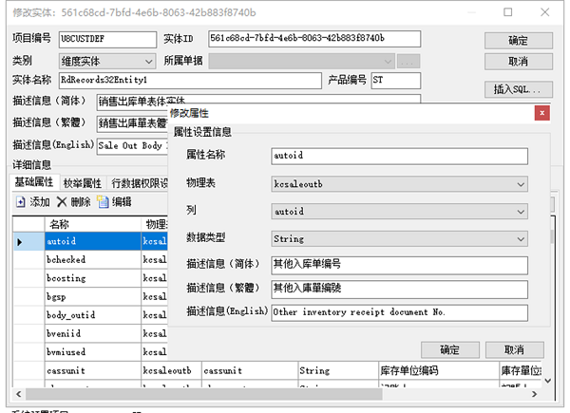Open the 所属单据 dropdown
The height and width of the screenshot is (413, 570).
click(388, 62)
